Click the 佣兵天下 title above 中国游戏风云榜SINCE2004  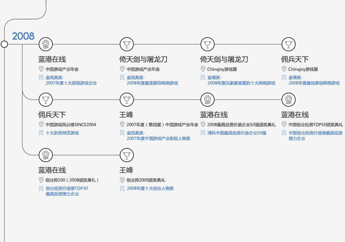[52, 114]
